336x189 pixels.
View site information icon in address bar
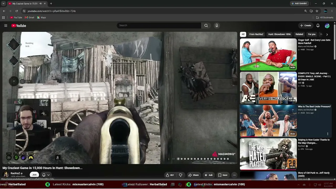tap(24, 11)
